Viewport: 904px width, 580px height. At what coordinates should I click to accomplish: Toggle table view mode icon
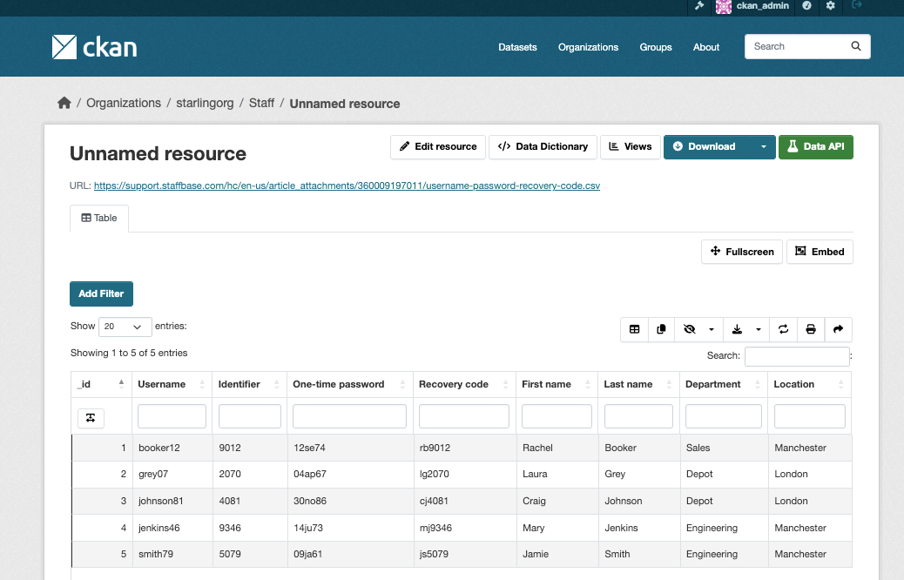pos(634,330)
